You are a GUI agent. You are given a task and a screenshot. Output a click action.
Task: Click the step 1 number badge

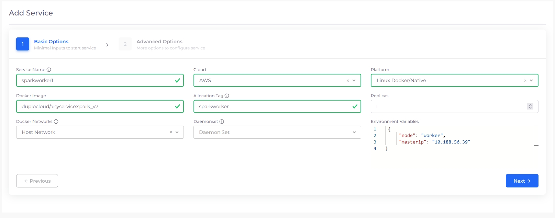23,44
